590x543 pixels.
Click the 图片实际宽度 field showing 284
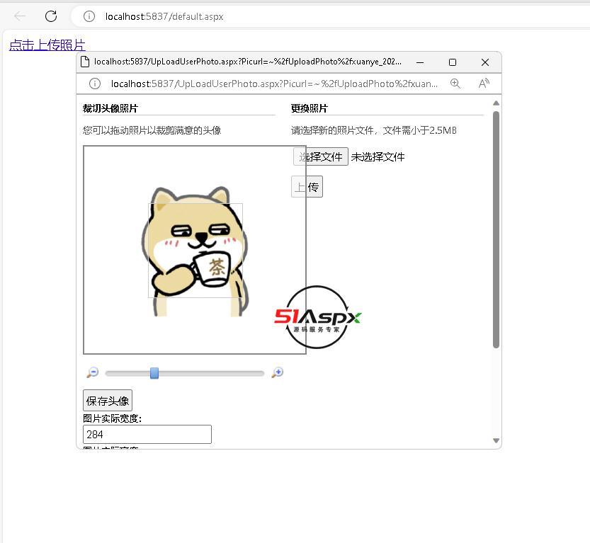click(x=147, y=434)
